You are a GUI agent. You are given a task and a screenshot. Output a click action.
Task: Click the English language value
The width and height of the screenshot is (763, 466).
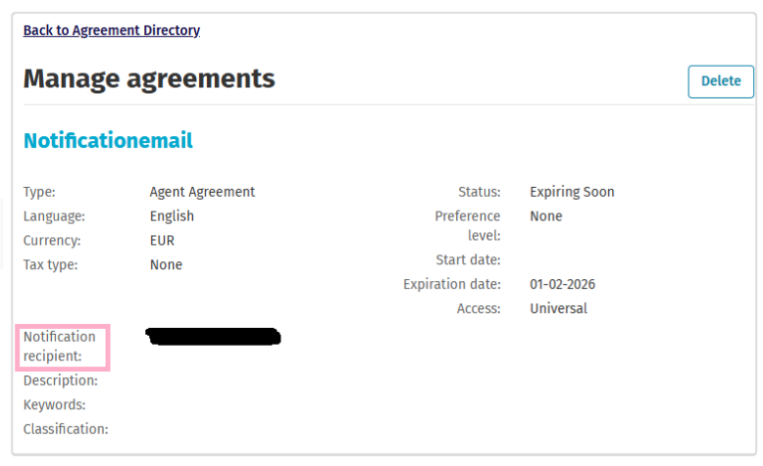click(172, 216)
